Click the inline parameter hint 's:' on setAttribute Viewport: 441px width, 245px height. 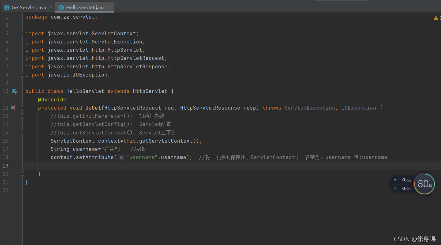click(x=121, y=157)
